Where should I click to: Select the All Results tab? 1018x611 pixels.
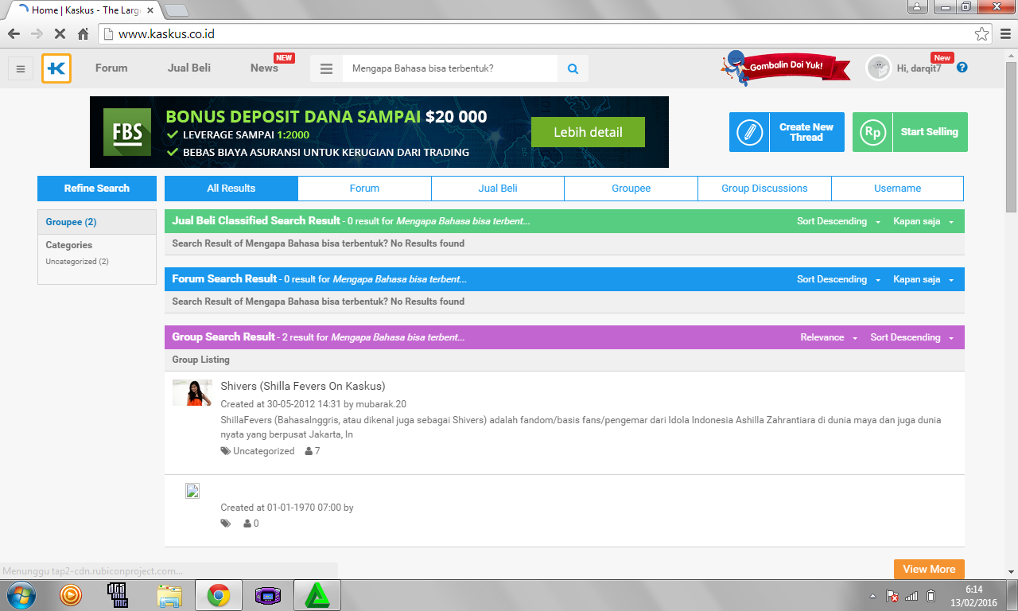tap(231, 189)
